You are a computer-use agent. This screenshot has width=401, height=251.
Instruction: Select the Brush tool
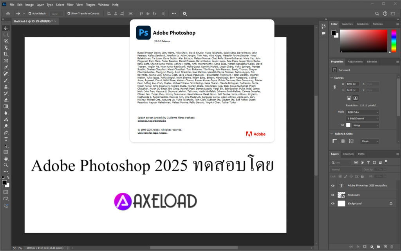pyautogui.click(x=5, y=81)
